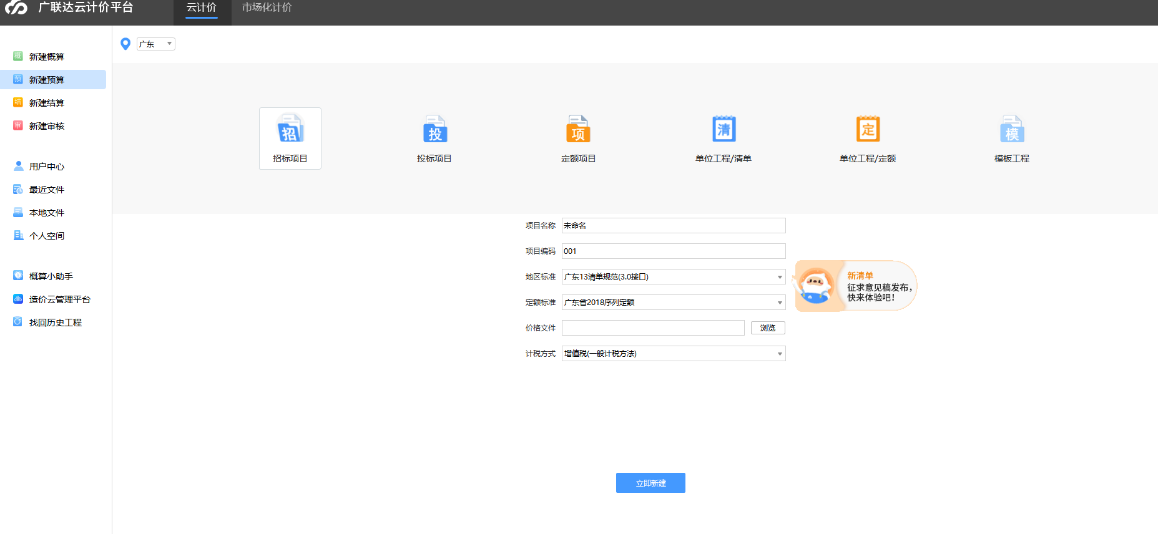
Task: Click the 造价云管理平台 cloud icon
Action: (18, 299)
